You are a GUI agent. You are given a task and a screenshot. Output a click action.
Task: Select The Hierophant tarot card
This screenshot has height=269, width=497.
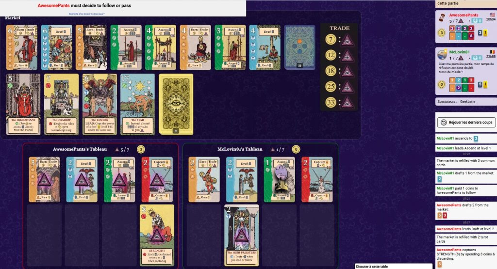click(23, 104)
